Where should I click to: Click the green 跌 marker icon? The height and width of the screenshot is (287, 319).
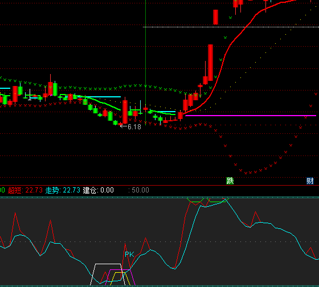[x=230, y=181]
